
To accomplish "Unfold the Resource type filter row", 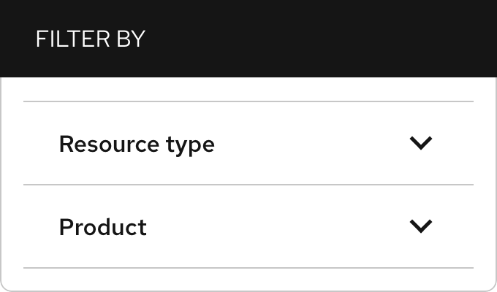I will (x=248, y=144).
